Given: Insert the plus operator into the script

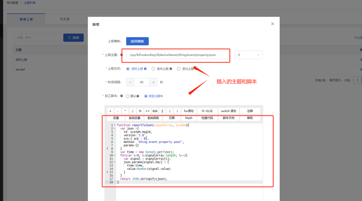Looking at the screenshot, I should click(x=111, y=111).
